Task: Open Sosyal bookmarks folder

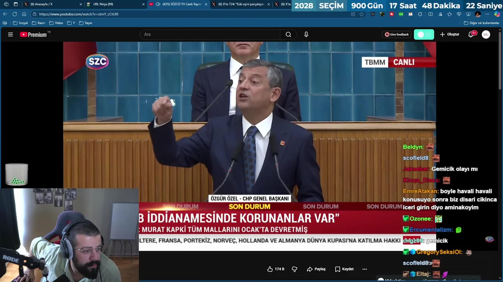Action: (x=20, y=23)
